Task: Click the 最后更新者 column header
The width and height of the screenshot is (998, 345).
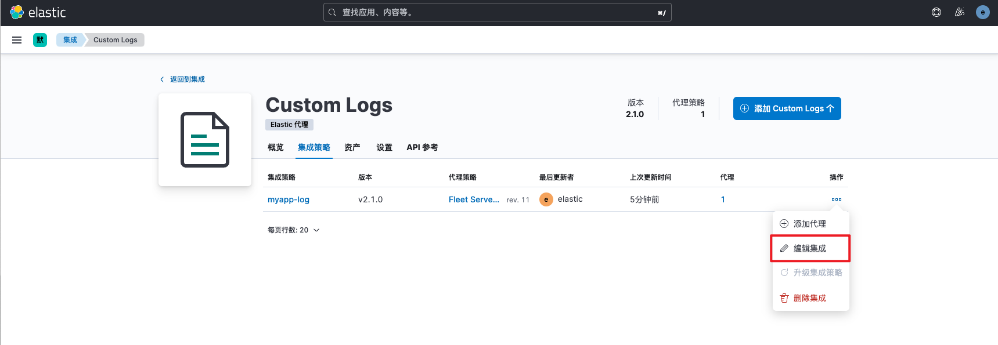Action: point(557,177)
